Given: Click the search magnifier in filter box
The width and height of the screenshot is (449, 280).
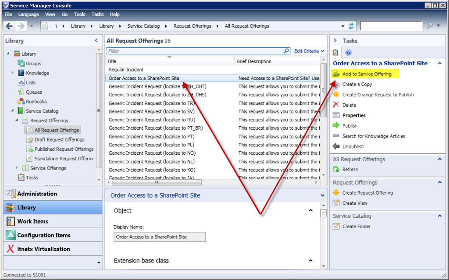Looking at the screenshot, I should click(x=286, y=51).
